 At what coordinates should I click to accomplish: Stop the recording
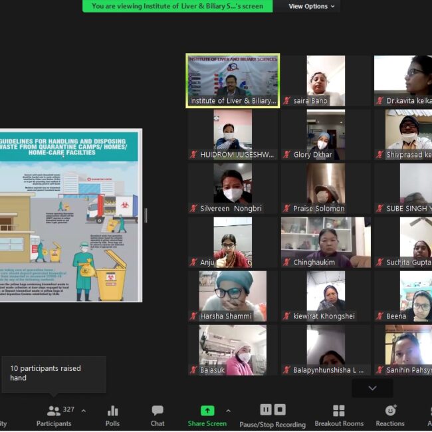coord(280,409)
